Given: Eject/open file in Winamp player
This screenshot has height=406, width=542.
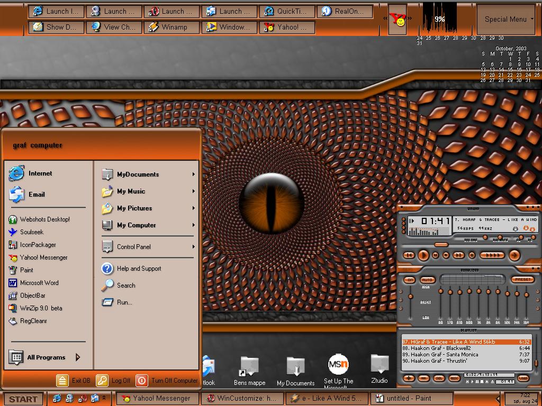Looking at the screenshot, I should click(x=472, y=255).
